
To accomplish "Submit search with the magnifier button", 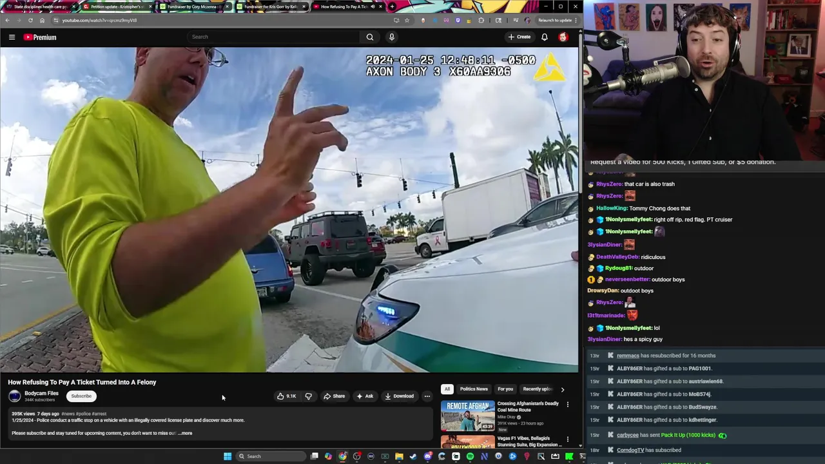I will (x=370, y=37).
